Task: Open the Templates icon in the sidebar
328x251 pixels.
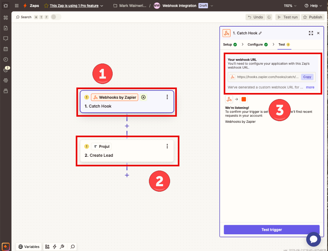Action: 5,28
